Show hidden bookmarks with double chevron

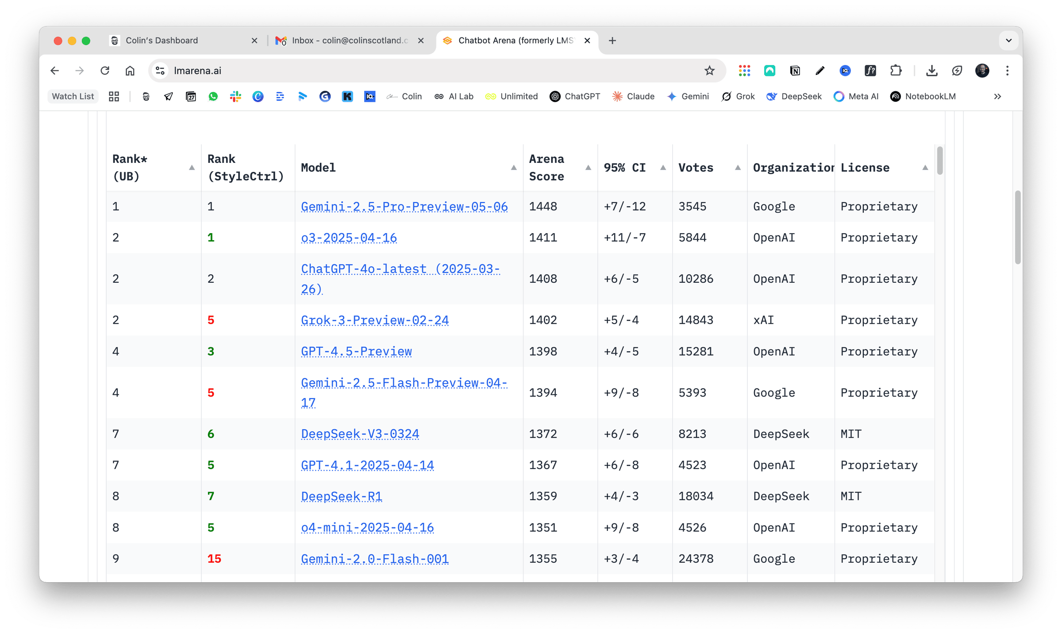(997, 96)
